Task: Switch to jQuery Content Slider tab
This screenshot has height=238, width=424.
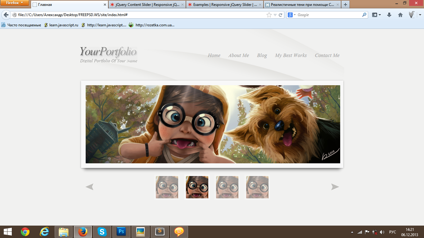Action: coord(147,5)
